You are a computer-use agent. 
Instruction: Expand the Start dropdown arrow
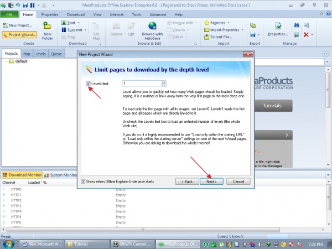point(79,23)
